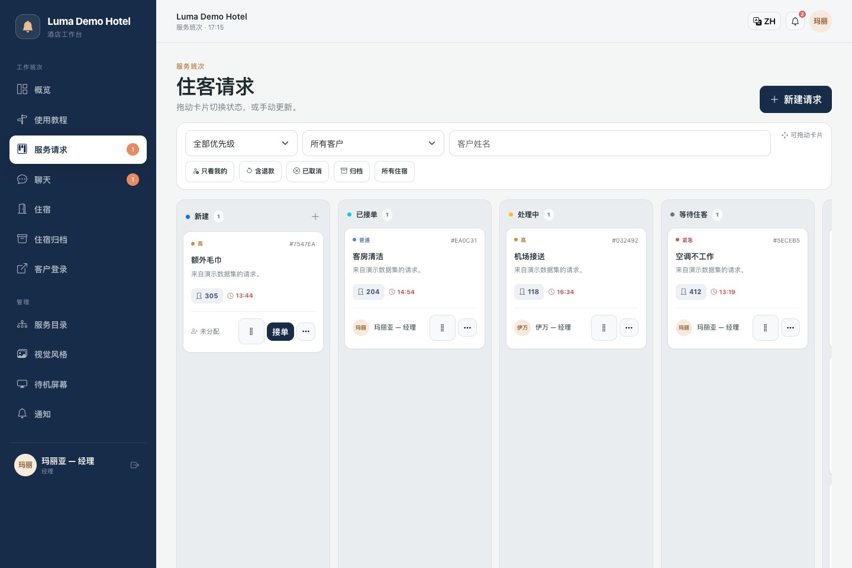This screenshot has height=568, width=852.
Task: Click the ZH language switch button
Action: 764,21
